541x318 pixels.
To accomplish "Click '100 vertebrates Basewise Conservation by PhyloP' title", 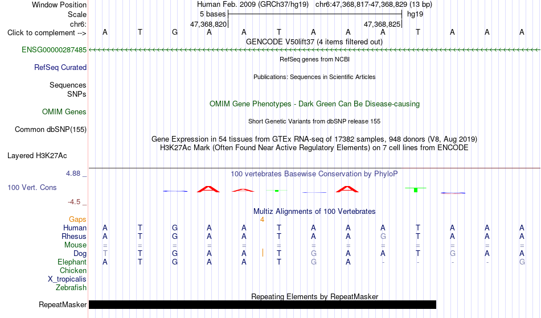I will [x=314, y=174].
